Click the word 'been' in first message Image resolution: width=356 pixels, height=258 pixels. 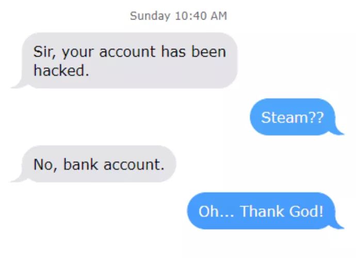pos(208,51)
